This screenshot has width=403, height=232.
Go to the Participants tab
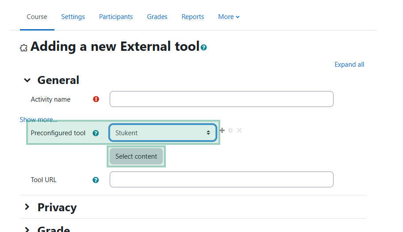click(116, 17)
